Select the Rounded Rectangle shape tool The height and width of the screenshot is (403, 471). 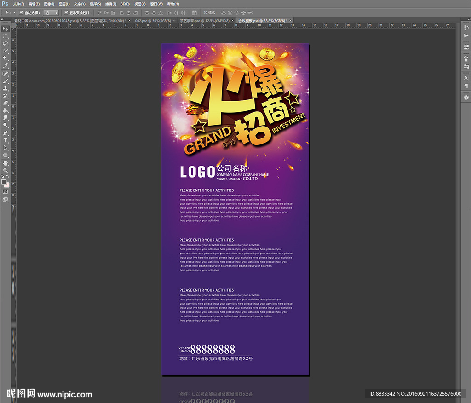(6, 155)
